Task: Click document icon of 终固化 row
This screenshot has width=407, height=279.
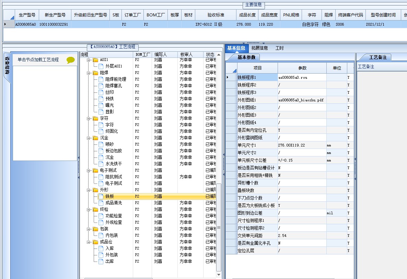Action: [101, 131]
